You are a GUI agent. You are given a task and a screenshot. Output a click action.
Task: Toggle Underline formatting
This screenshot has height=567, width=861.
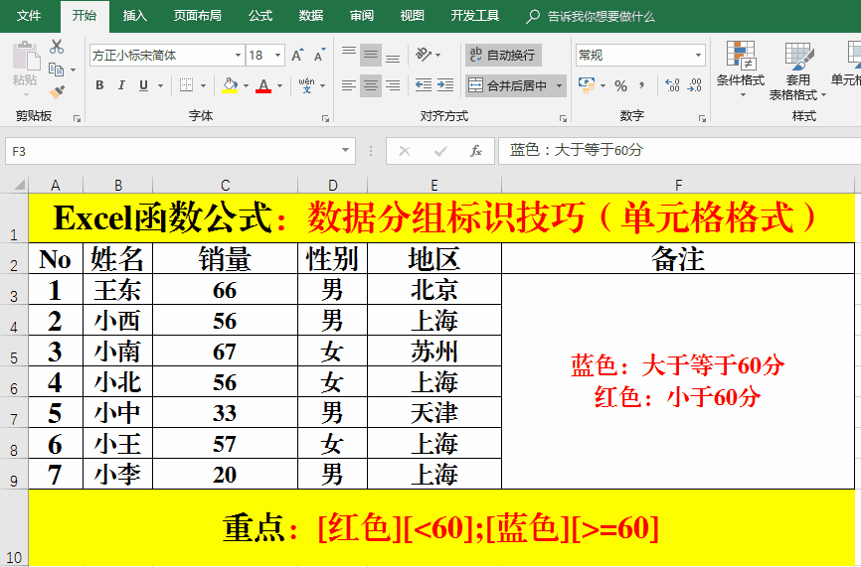[x=143, y=85]
